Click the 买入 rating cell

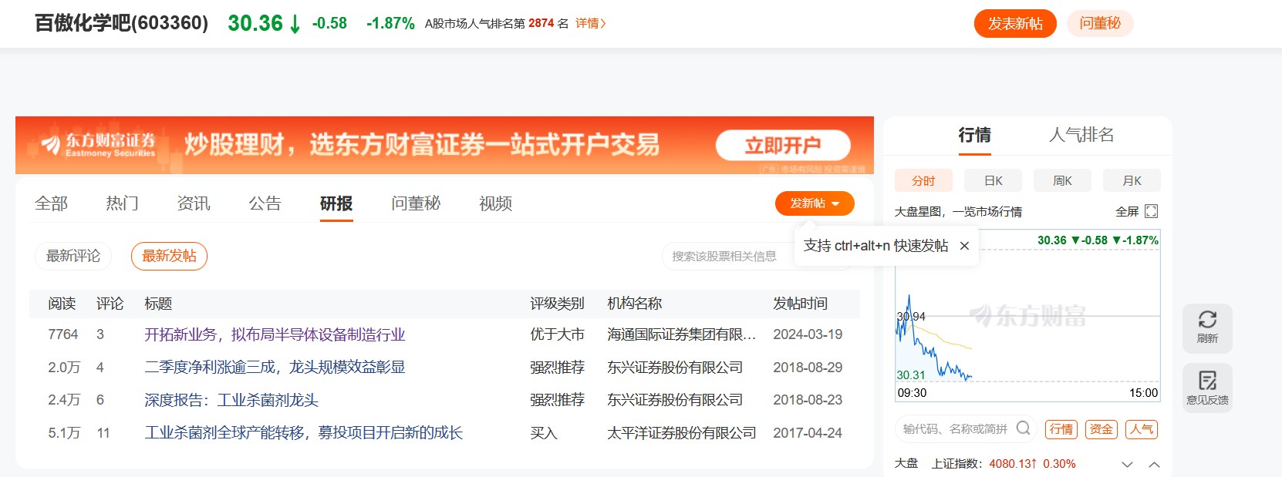click(544, 433)
